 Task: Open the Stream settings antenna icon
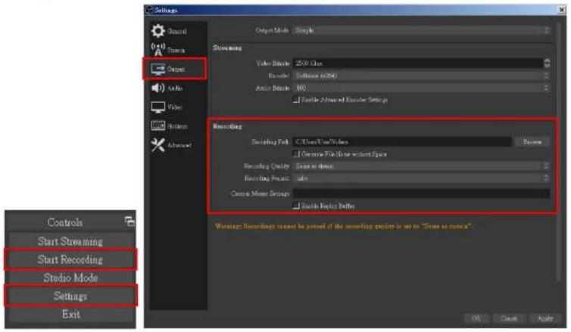coord(158,49)
